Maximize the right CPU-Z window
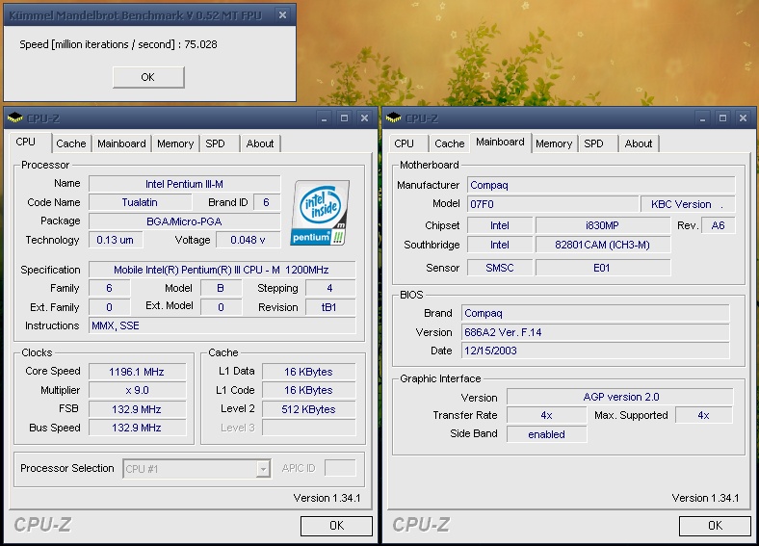 point(722,118)
